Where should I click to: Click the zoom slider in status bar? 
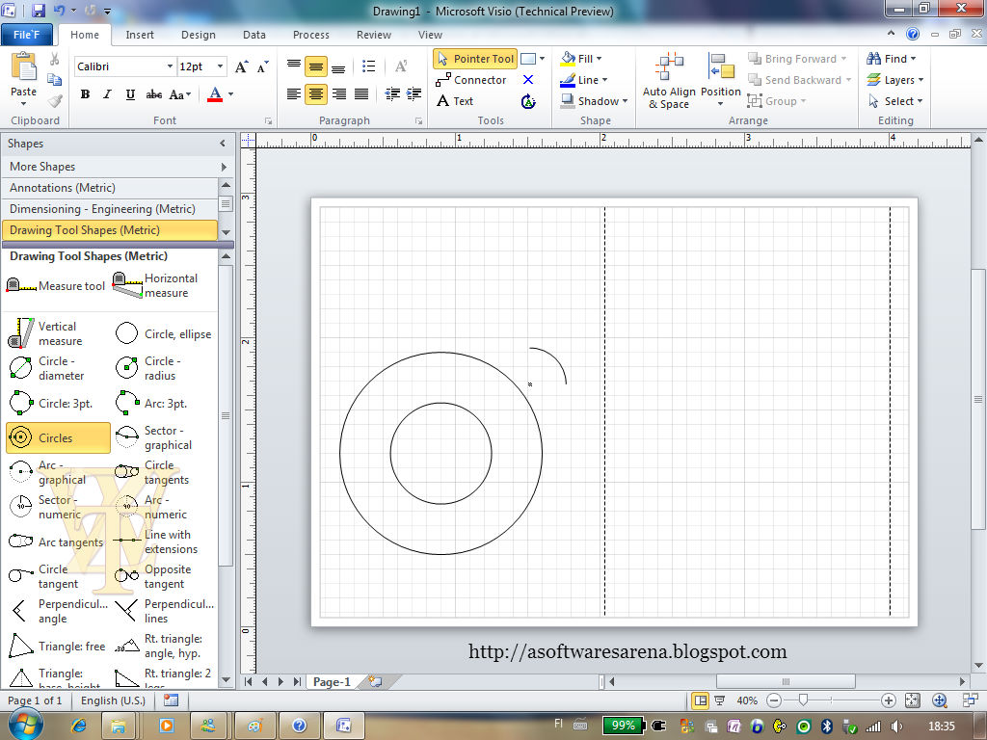pyautogui.click(x=803, y=700)
